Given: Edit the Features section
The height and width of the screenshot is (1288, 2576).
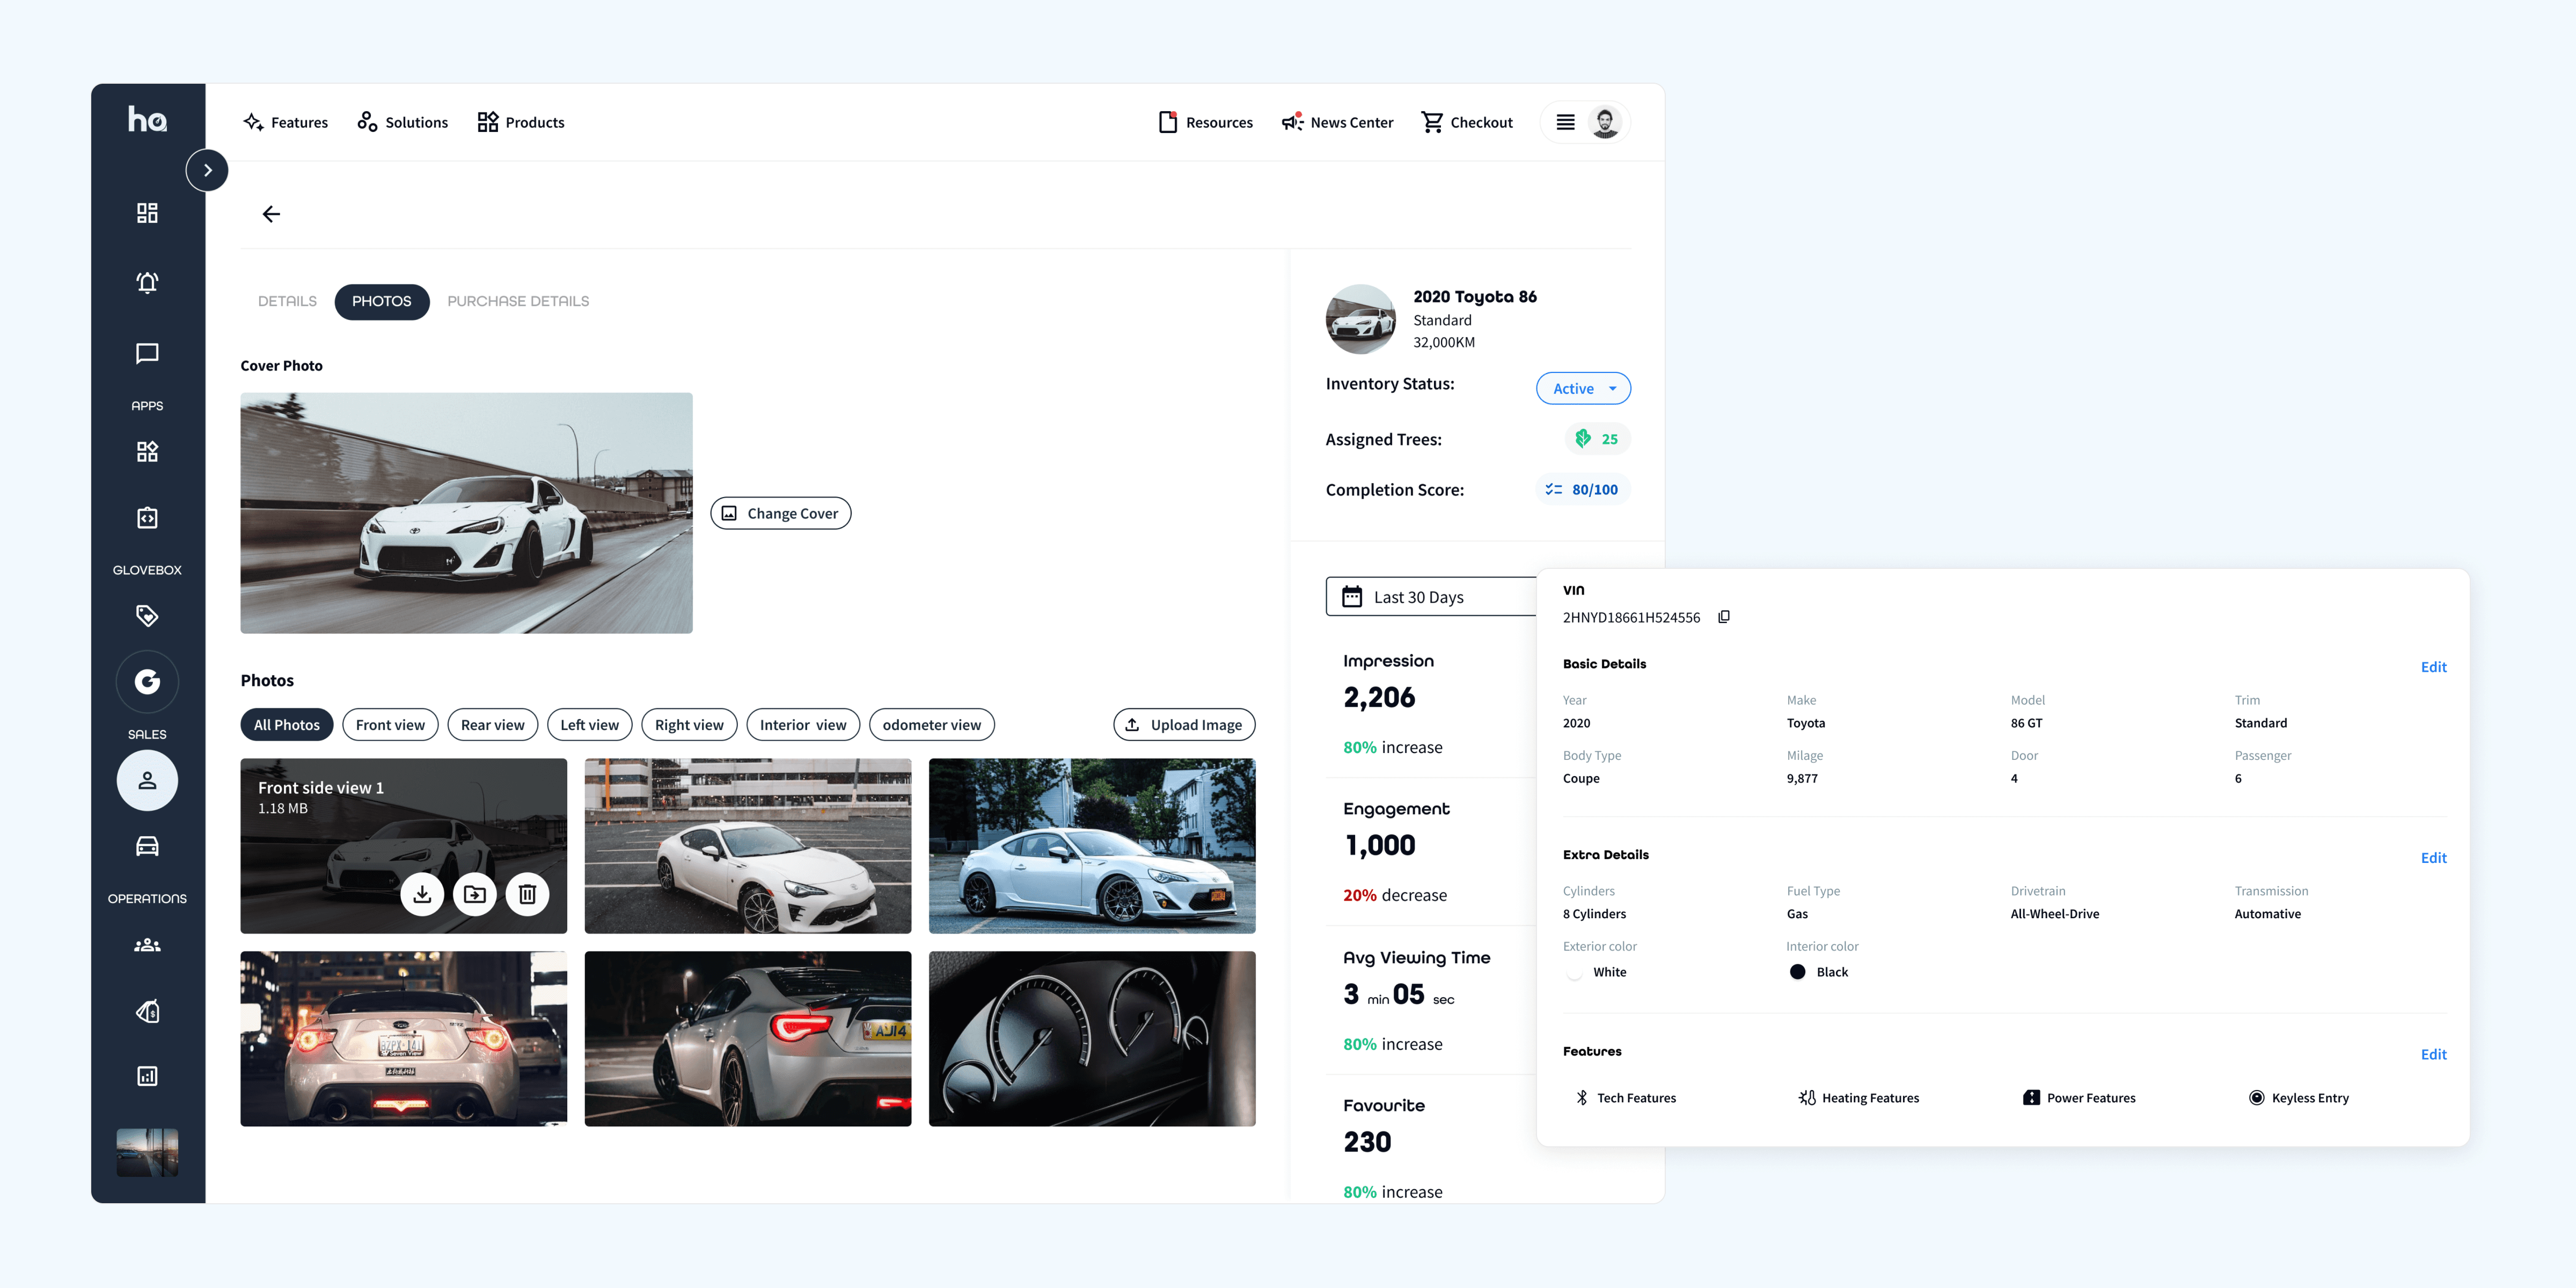Looking at the screenshot, I should point(2433,1054).
